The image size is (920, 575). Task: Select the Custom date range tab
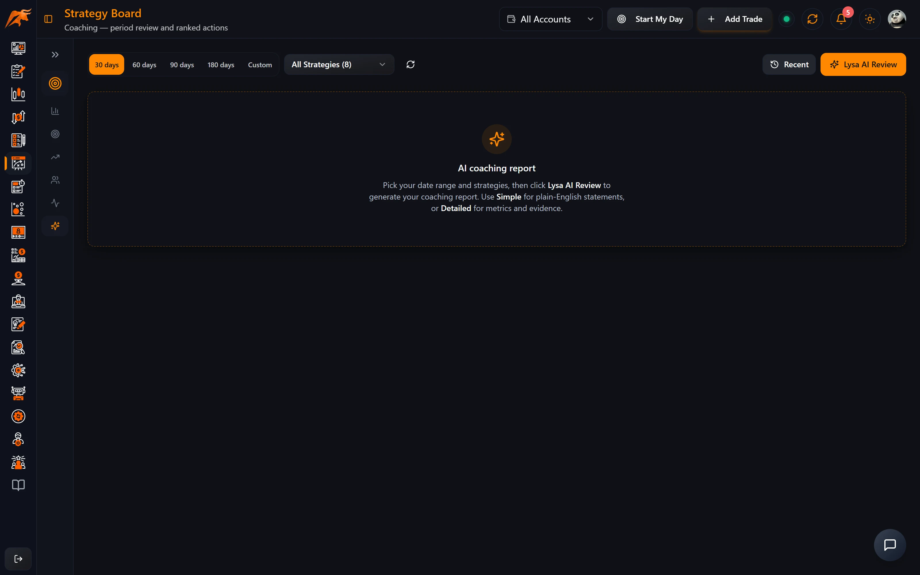(x=260, y=65)
